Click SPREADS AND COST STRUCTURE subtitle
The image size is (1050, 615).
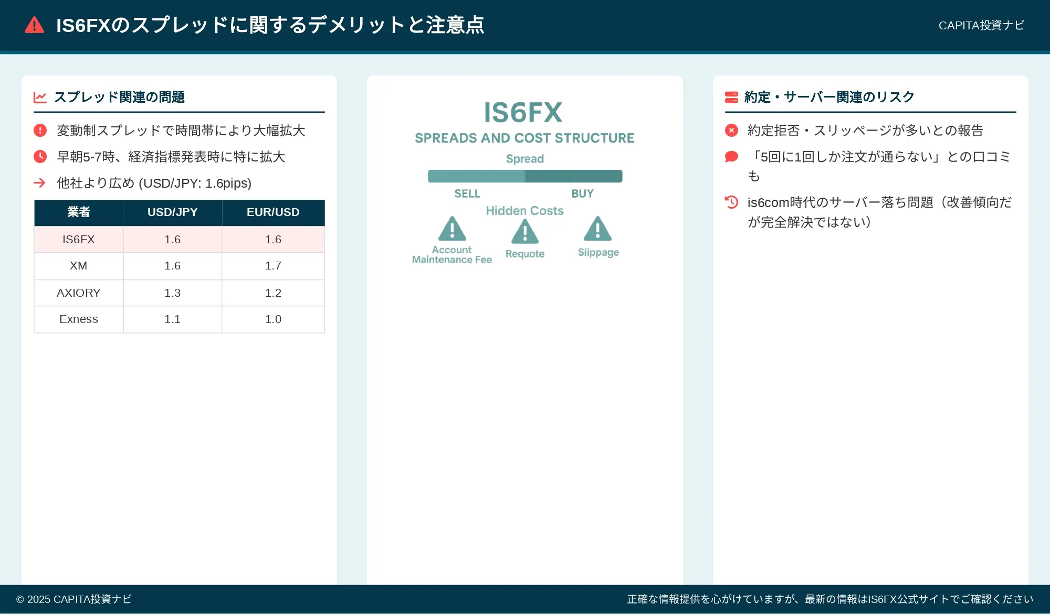524,138
